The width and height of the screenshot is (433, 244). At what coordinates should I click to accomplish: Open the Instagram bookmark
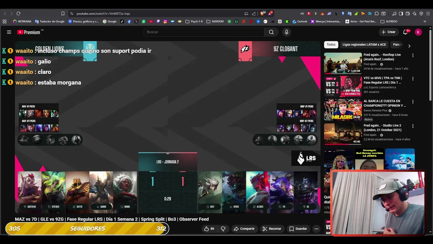(x=165, y=21)
